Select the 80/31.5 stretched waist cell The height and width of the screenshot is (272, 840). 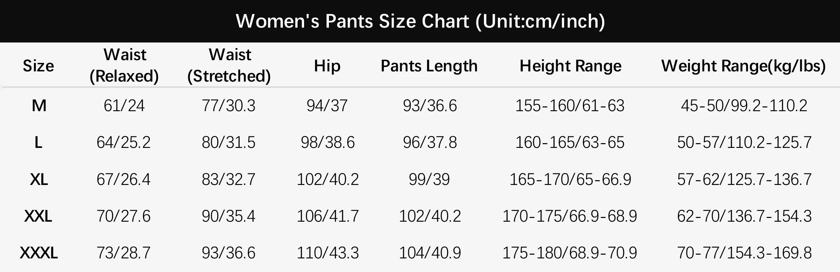(228, 142)
